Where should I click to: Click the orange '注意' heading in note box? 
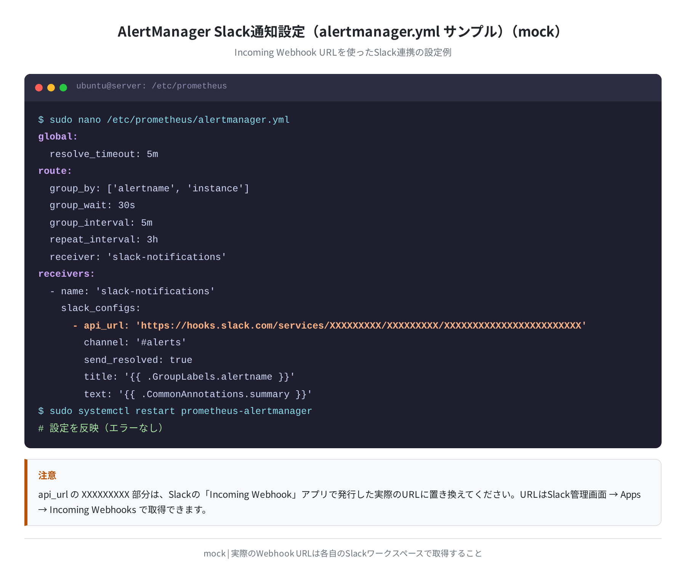[47, 475]
